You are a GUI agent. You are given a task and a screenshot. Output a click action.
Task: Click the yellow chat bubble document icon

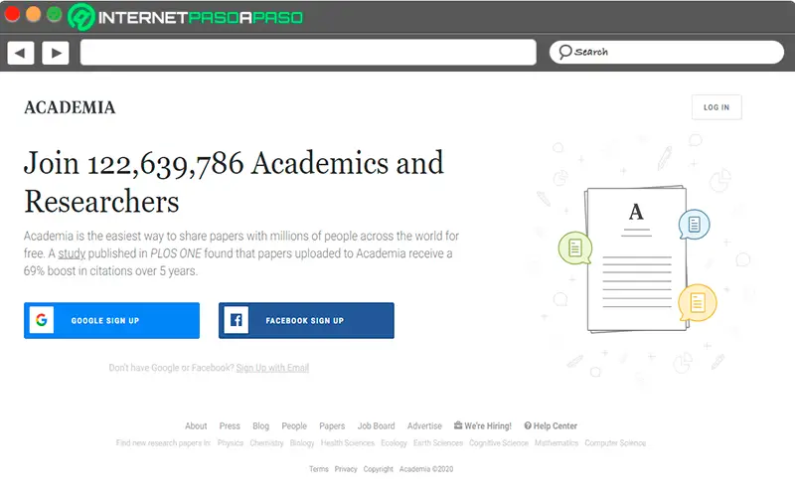coord(698,301)
